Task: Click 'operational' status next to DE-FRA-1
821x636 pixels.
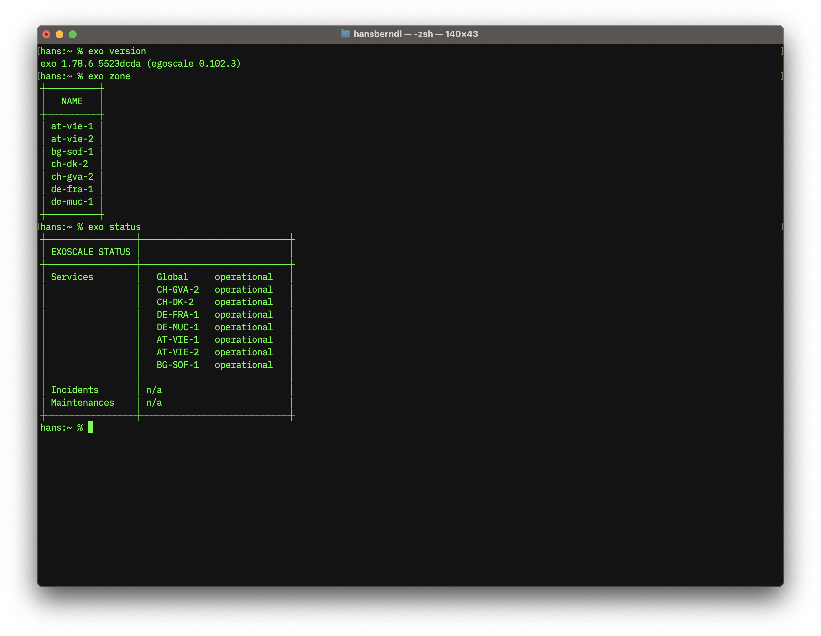Action: pos(244,314)
